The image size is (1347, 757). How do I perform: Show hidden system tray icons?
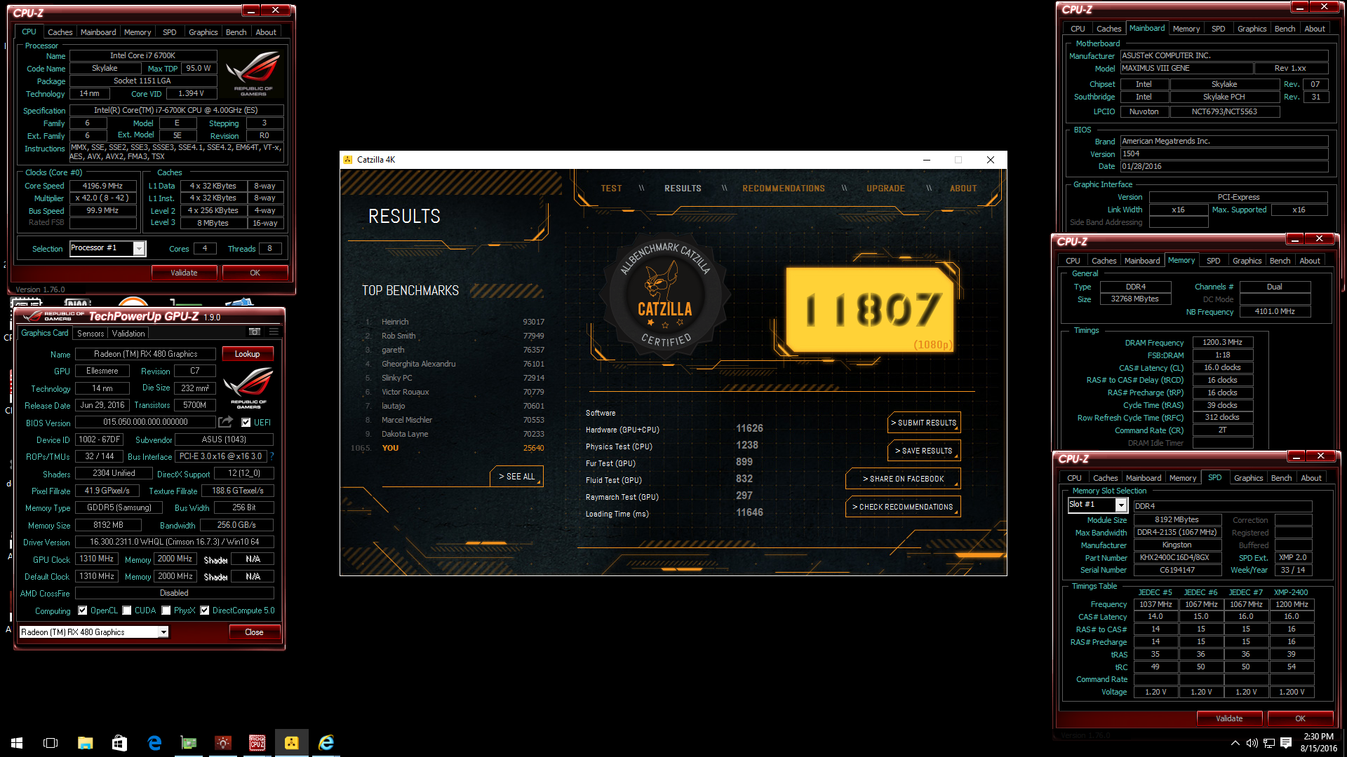tap(1235, 742)
